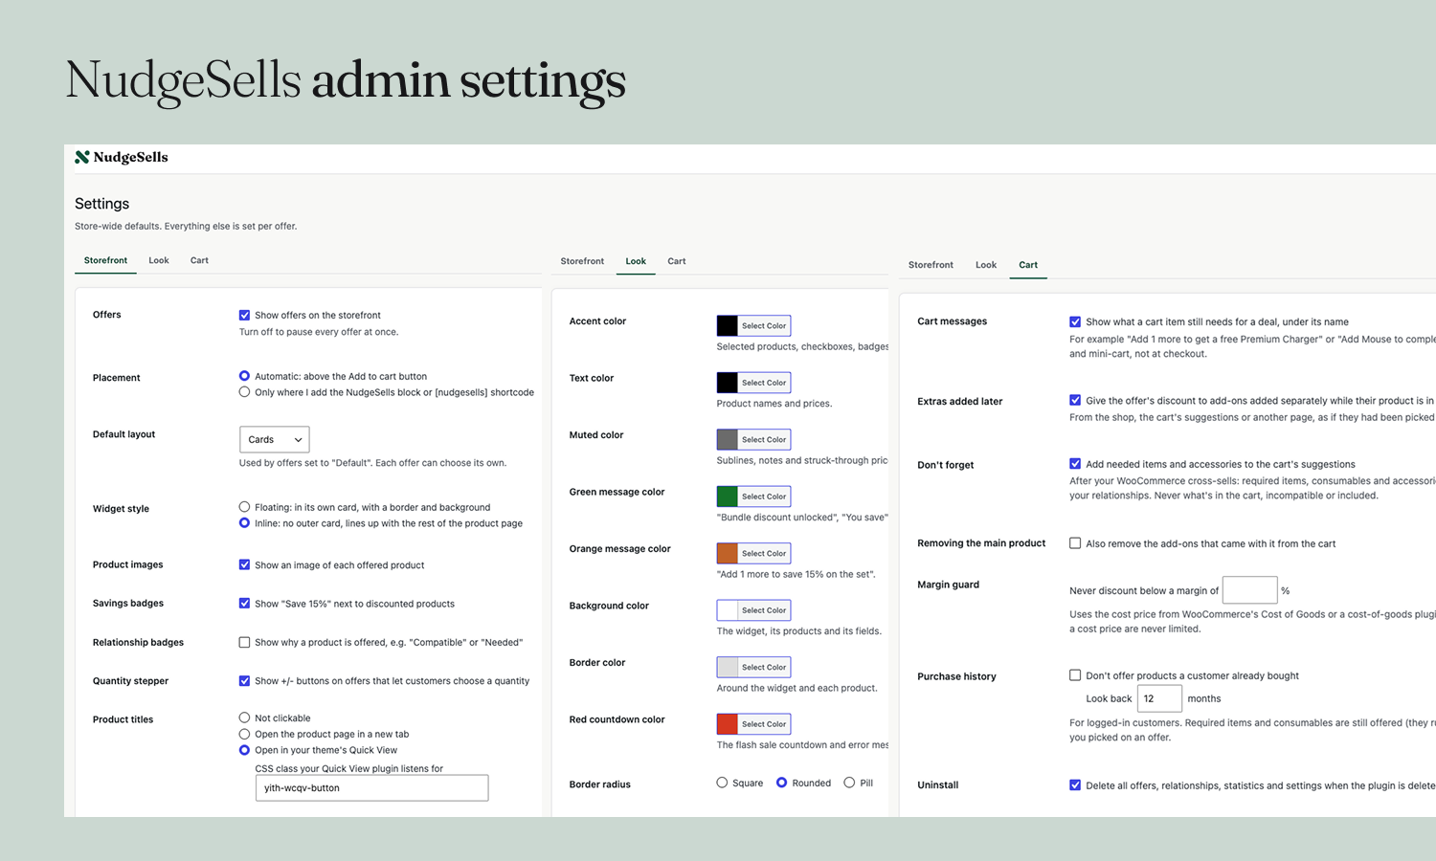Choose Automatic placement above Add to cart

click(x=245, y=376)
